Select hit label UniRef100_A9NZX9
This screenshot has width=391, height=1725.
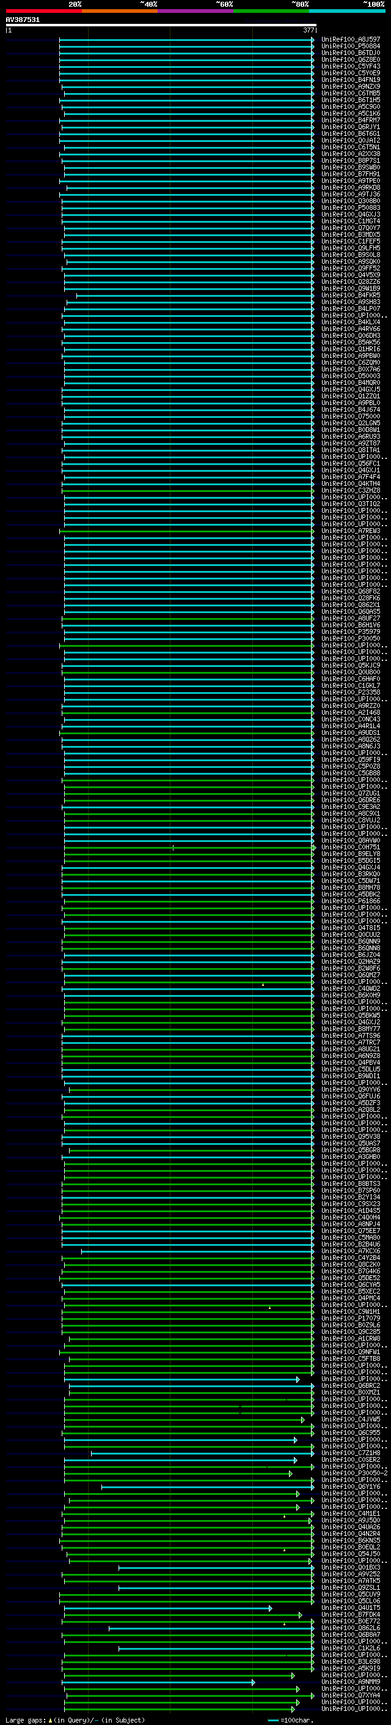click(x=351, y=86)
